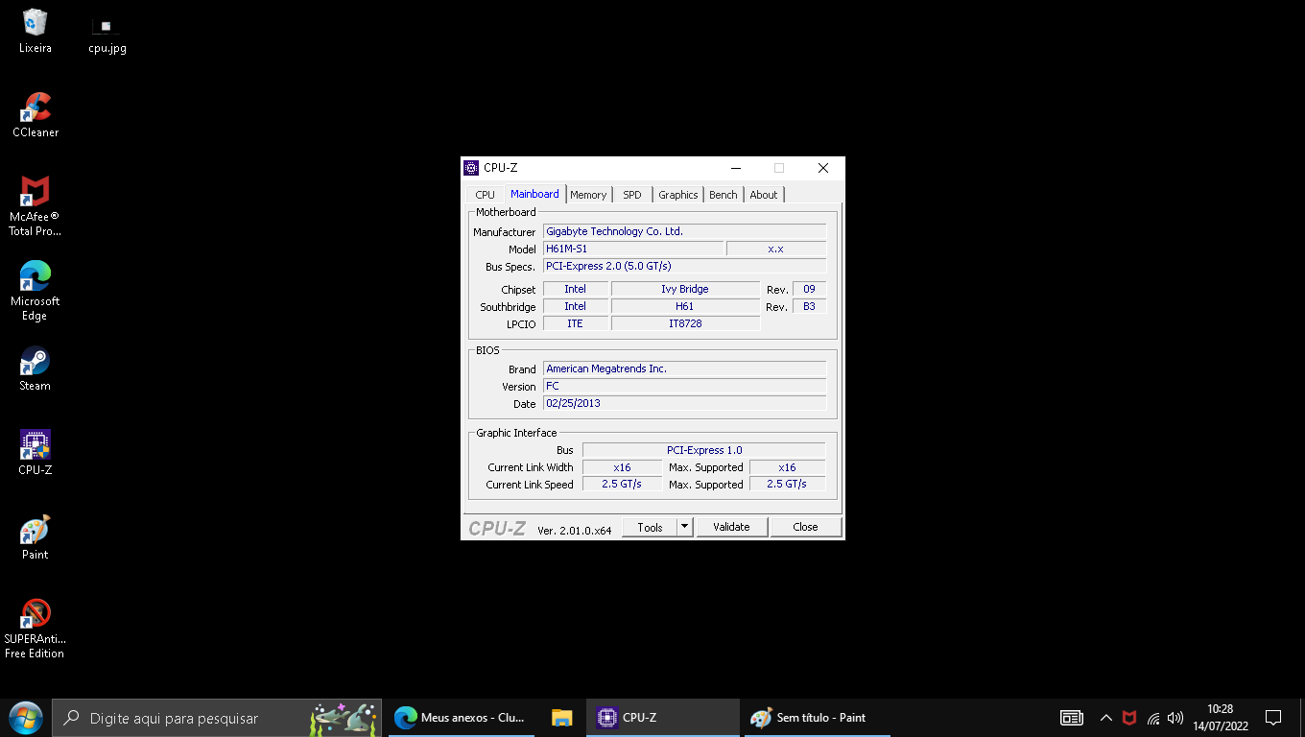The height and width of the screenshot is (737, 1305).
Task: Open the Windows Start button
Action: 25,718
